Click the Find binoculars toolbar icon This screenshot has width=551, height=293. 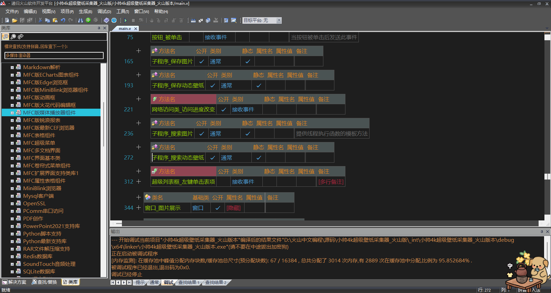(81, 20)
